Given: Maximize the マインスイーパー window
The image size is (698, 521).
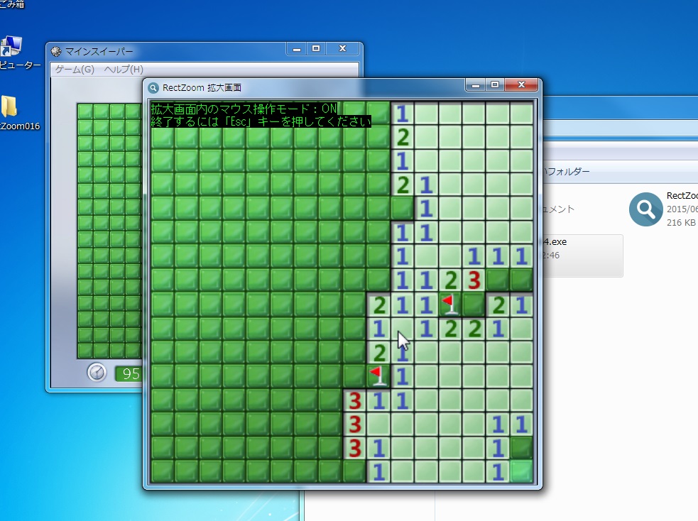Looking at the screenshot, I should (316, 49).
